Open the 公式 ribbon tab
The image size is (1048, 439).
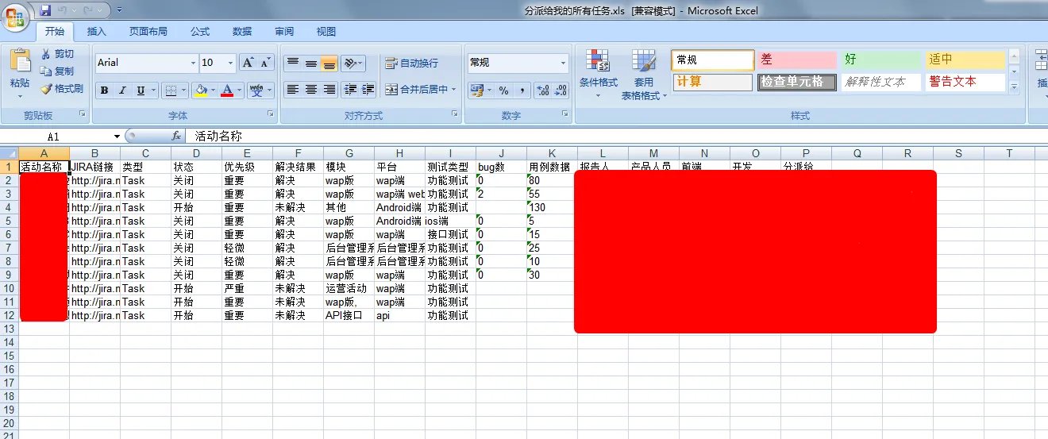pyautogui.click(x=200, y=32)
